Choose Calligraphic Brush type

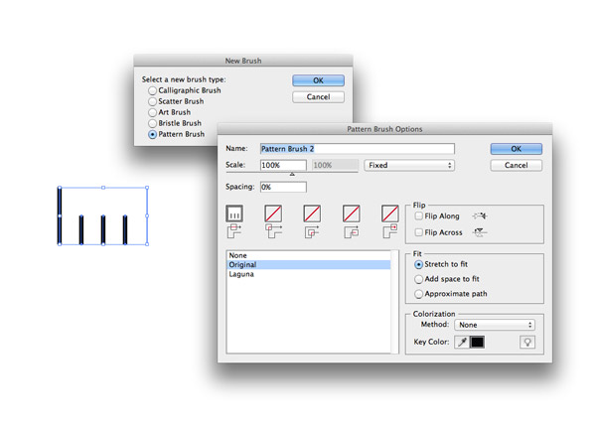[x=153, y=90]
